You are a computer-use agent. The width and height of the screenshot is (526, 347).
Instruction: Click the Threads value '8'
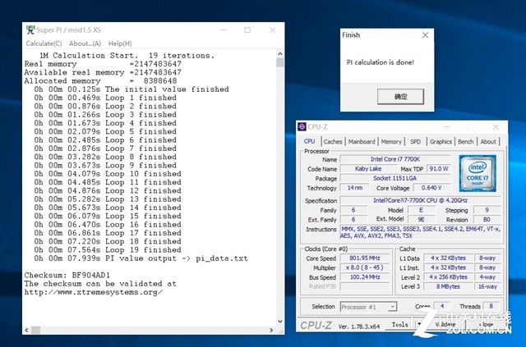point(491,306)
